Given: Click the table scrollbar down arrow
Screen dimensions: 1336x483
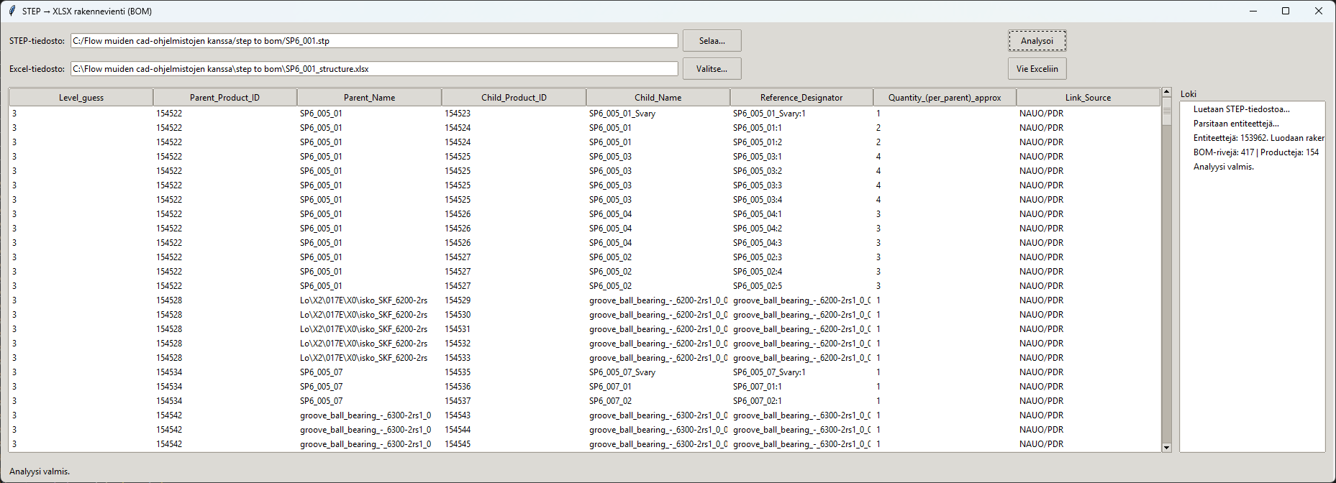Looking at the screenshot, I should tap(1166, 448).
